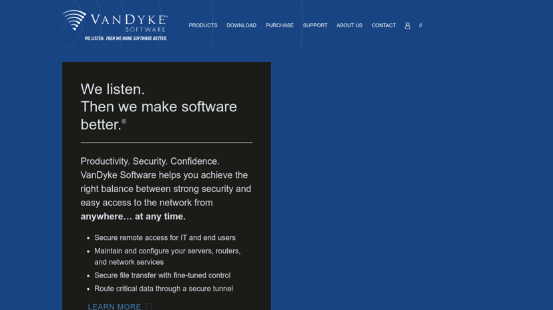Click 'Maintain and configure your servers' bullet
This screenshot has height=310, width=553.
[x=168, y=256]
